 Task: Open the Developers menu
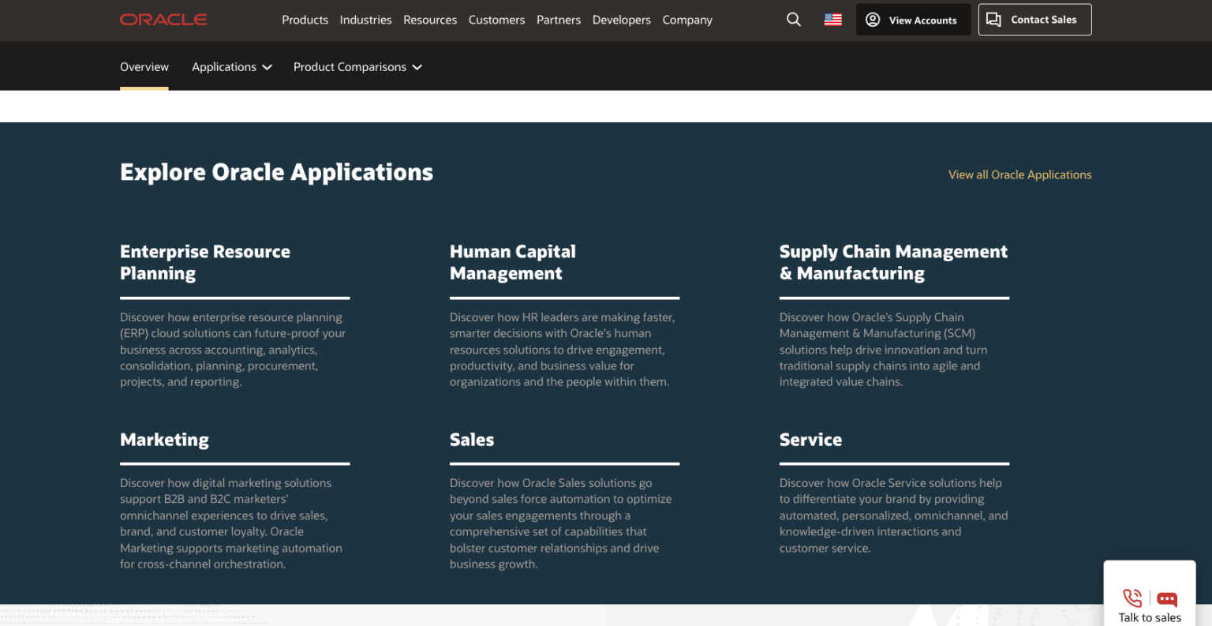tap(621, 20)
